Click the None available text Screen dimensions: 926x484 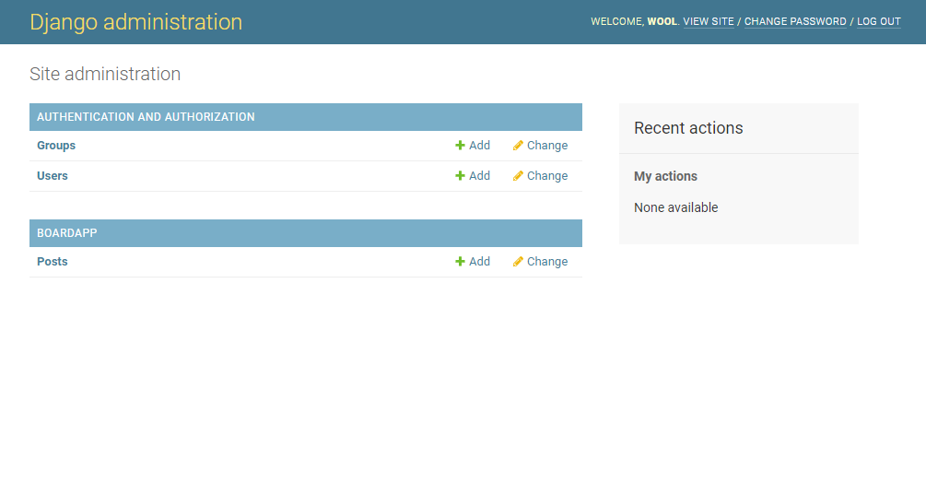[675, 207]
